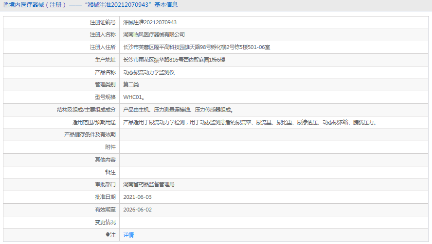Click the 变更情况 row label
This screenshot has width=432, height=244.
pos(105,222)
